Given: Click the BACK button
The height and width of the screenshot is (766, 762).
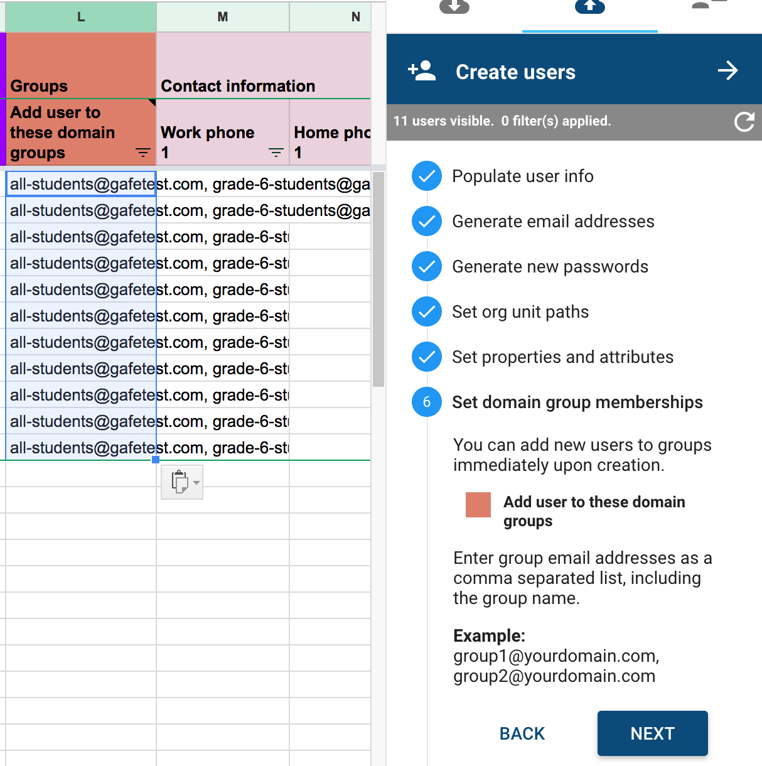Looking at the screenshot, I should pos(522,733).
